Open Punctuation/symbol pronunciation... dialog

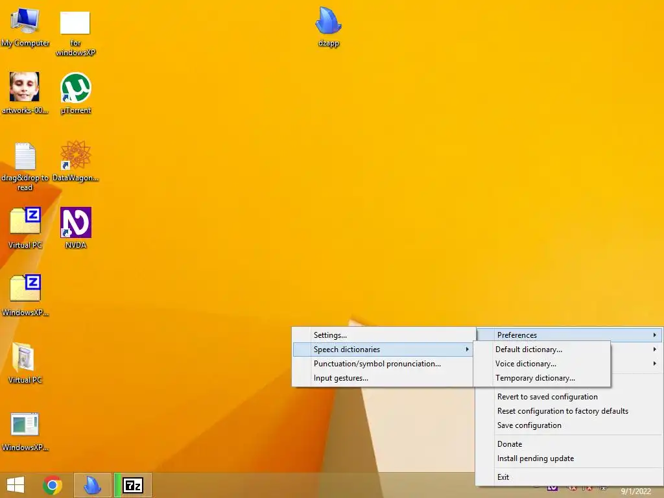383,364
